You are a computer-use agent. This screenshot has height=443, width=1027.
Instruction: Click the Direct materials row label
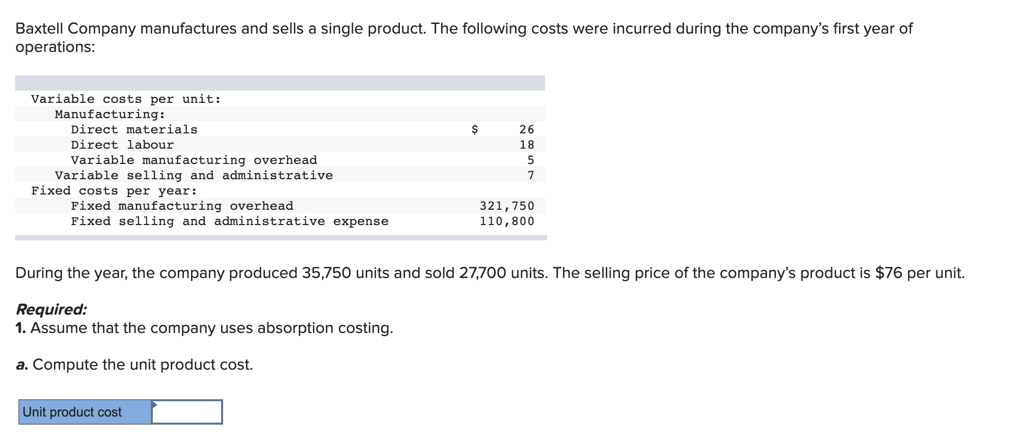tap(134, 130)
